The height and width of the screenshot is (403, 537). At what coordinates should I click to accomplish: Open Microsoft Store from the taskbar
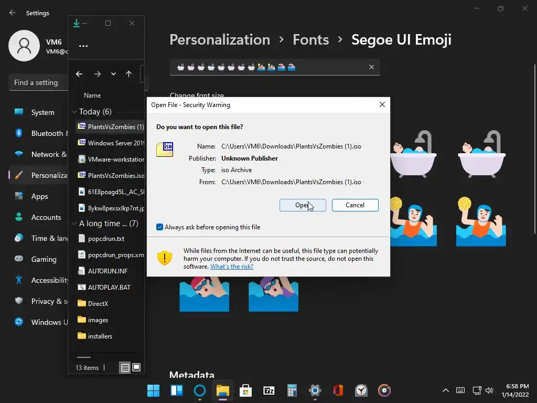[245, 390]
